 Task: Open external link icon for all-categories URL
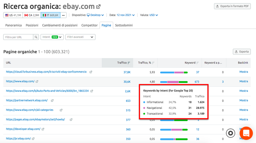[x=61, y=110]
